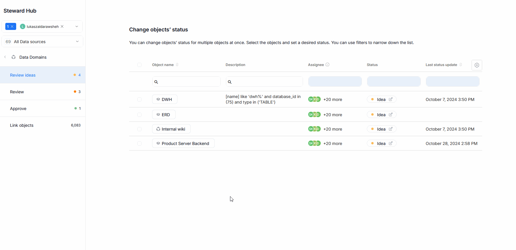This screenshot has width=516, height=250.
Task: Select the DWH row checkbox
Action: 139,99
